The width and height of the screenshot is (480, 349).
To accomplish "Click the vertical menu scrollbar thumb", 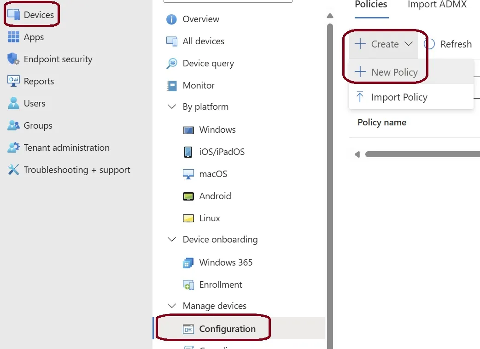I will click(330, 186).
